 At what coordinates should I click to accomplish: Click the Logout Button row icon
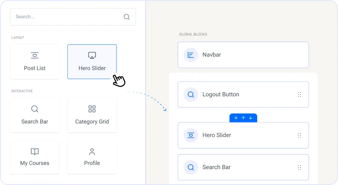(191, 94)
